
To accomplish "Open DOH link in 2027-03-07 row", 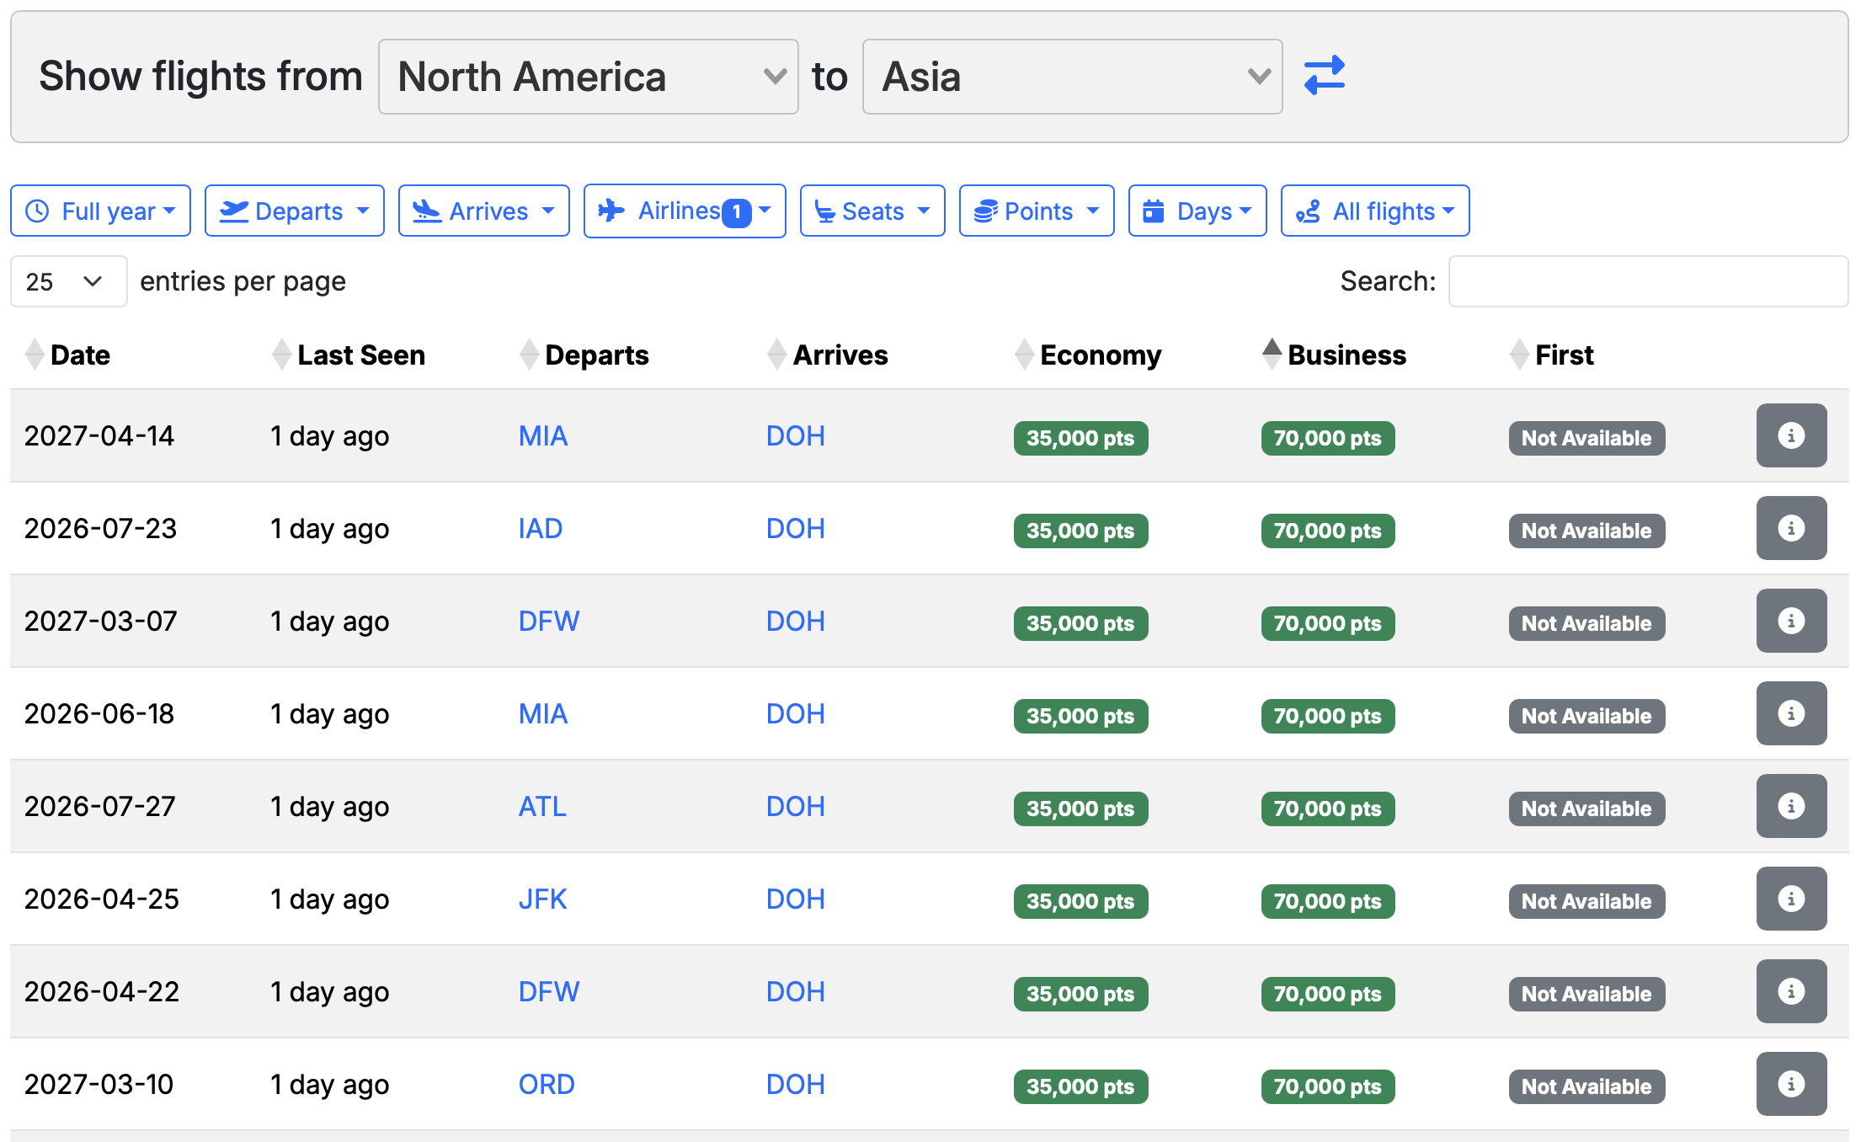I will [x=796, y=621].
